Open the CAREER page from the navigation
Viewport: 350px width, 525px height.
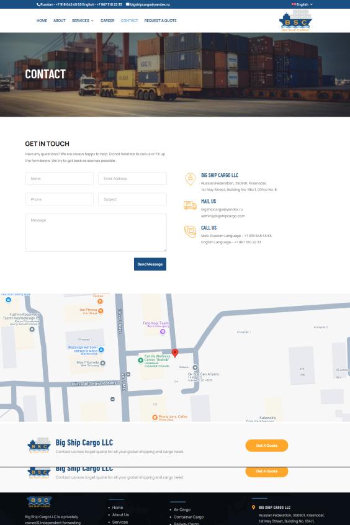tap(107, 20)
